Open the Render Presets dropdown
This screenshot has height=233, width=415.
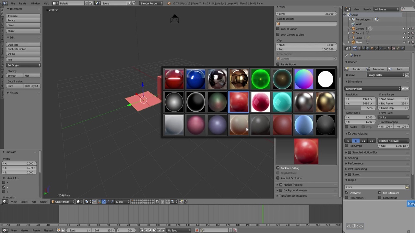point(373,88)
